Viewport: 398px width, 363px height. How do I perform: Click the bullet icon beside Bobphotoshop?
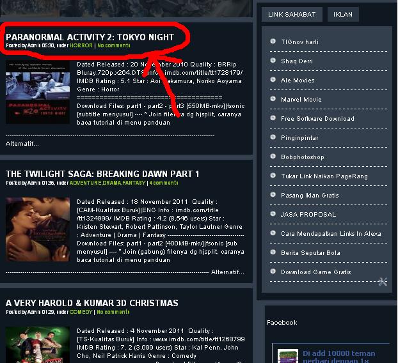tap(273, 156)
